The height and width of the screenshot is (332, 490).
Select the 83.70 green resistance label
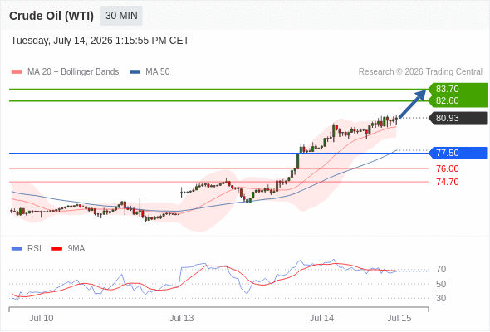(447, 89)
